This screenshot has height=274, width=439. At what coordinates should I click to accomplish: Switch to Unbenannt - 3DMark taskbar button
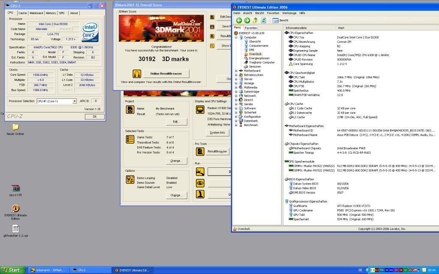click(49, 270)
